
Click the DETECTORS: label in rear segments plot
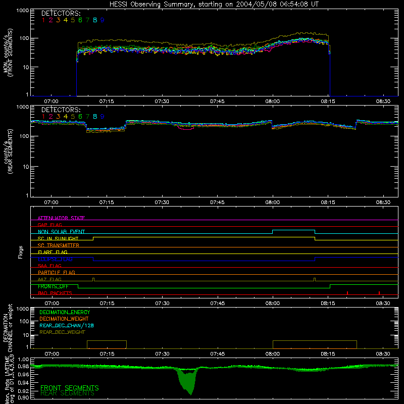(61, 110)
